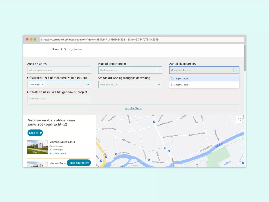Collapse Aantal slaapkamers dropdown arrow

pos(236,70)
